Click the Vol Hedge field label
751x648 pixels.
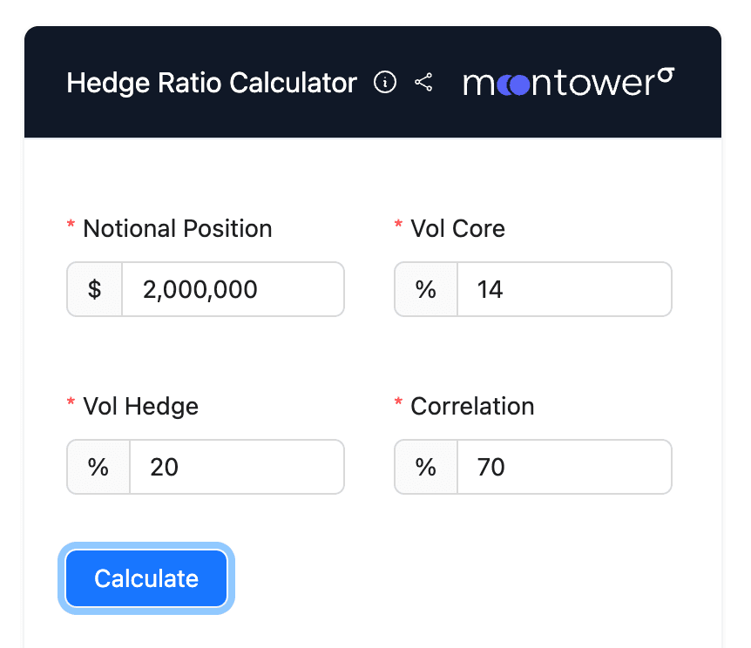[140, 406]
